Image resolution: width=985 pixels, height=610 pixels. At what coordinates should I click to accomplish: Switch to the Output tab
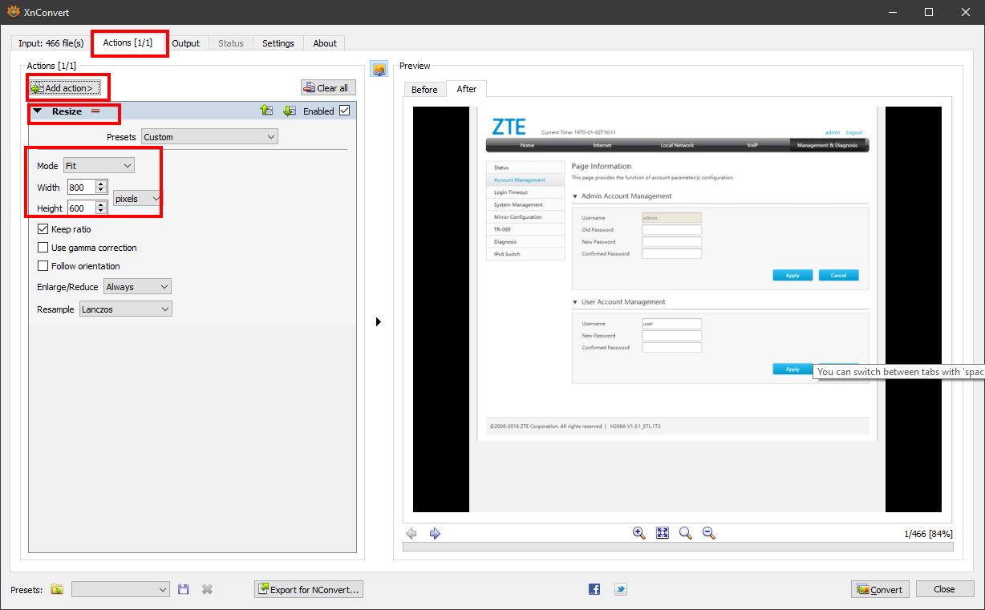click(185, 43)
